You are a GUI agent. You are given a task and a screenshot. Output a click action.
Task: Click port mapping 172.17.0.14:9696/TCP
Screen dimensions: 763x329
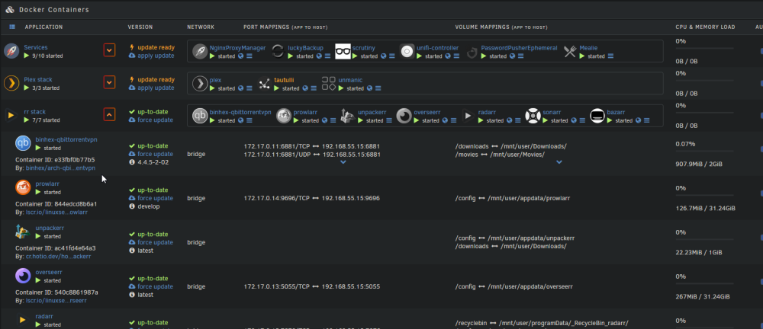(x=276, y=198)
